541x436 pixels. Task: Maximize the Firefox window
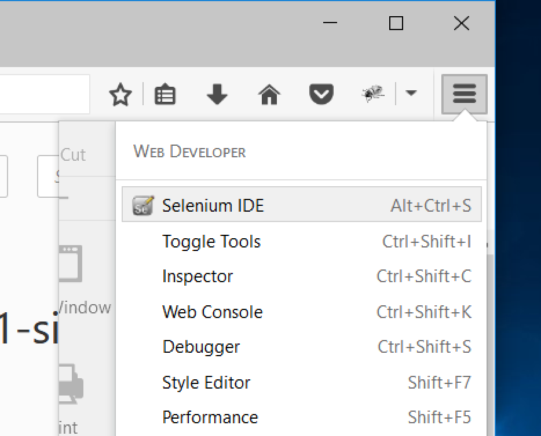(396, 23)
